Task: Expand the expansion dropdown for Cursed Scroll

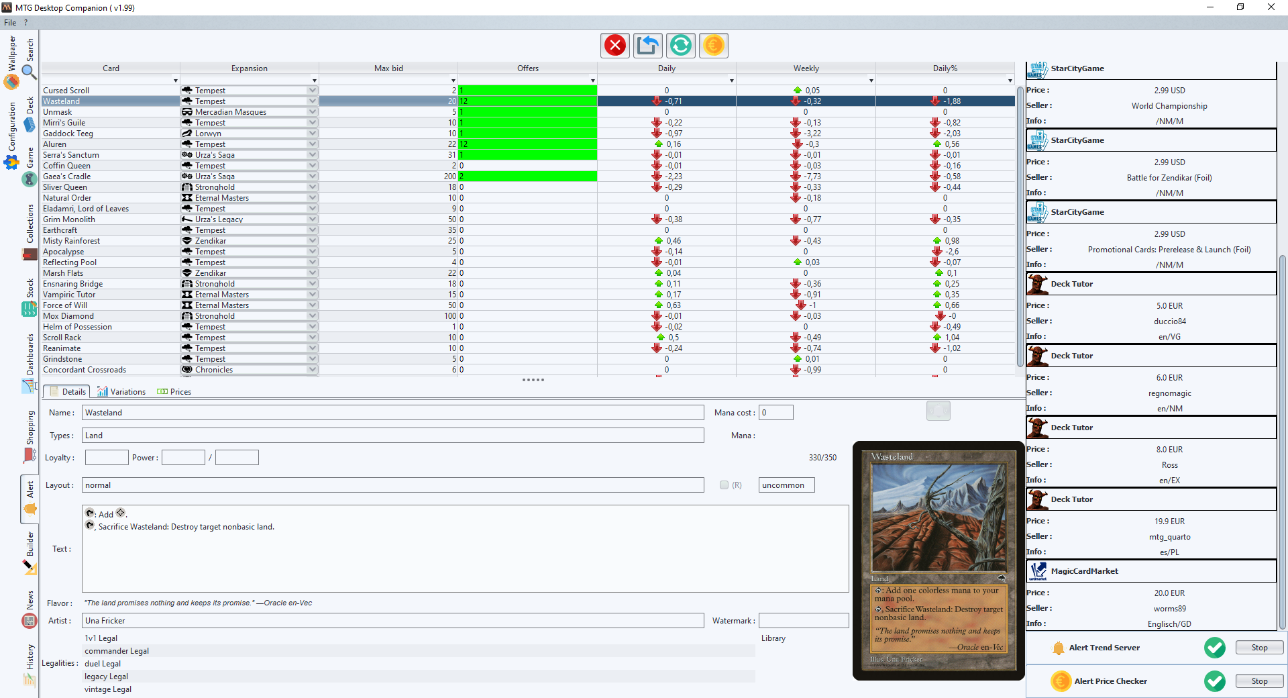Action: pyautogui.click(x=313, y=91)
